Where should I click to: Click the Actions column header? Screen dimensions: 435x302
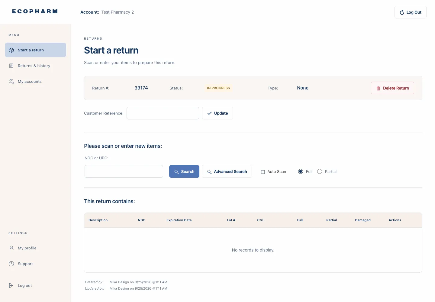tap(395, 220)
